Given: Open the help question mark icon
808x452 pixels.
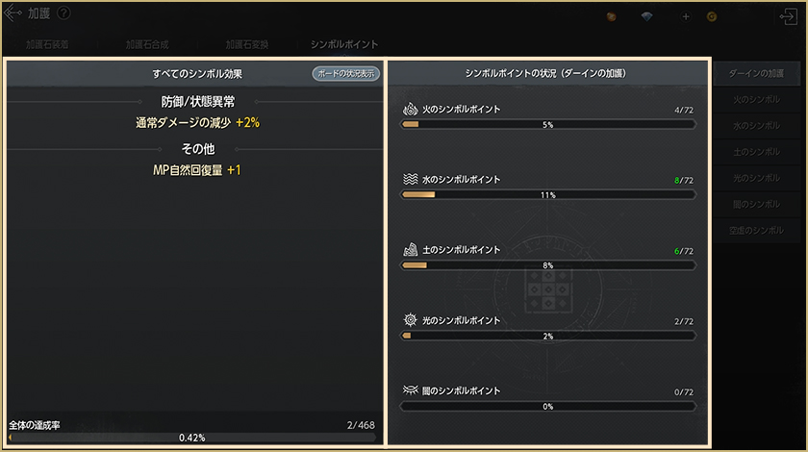Looking at the screenshot, I should [63, 13].
